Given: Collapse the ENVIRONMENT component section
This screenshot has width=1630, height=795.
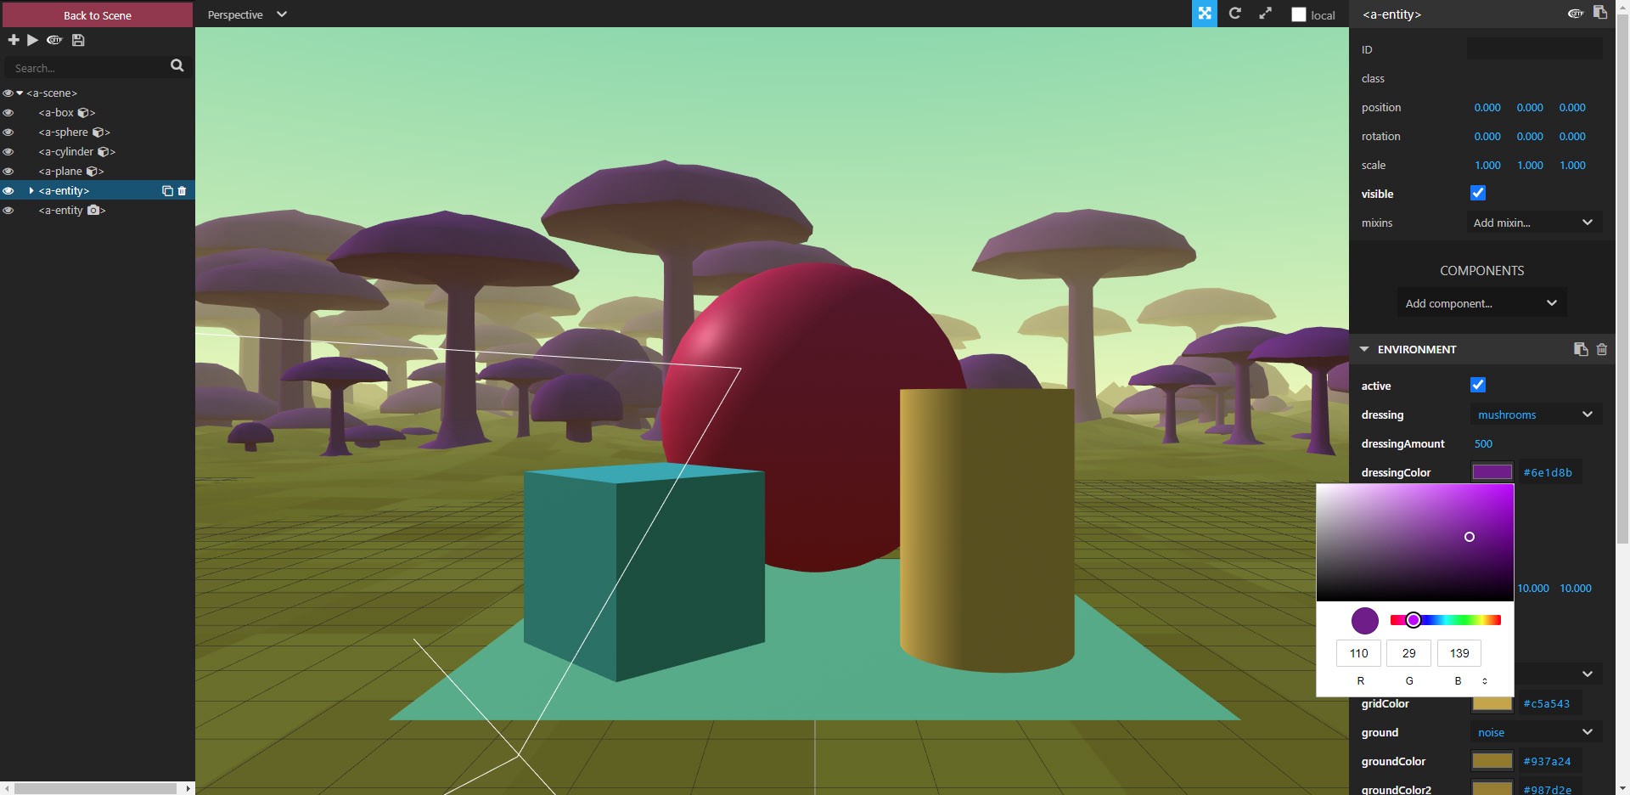Looking at the screenshot, I should (x=1364, y=349).
